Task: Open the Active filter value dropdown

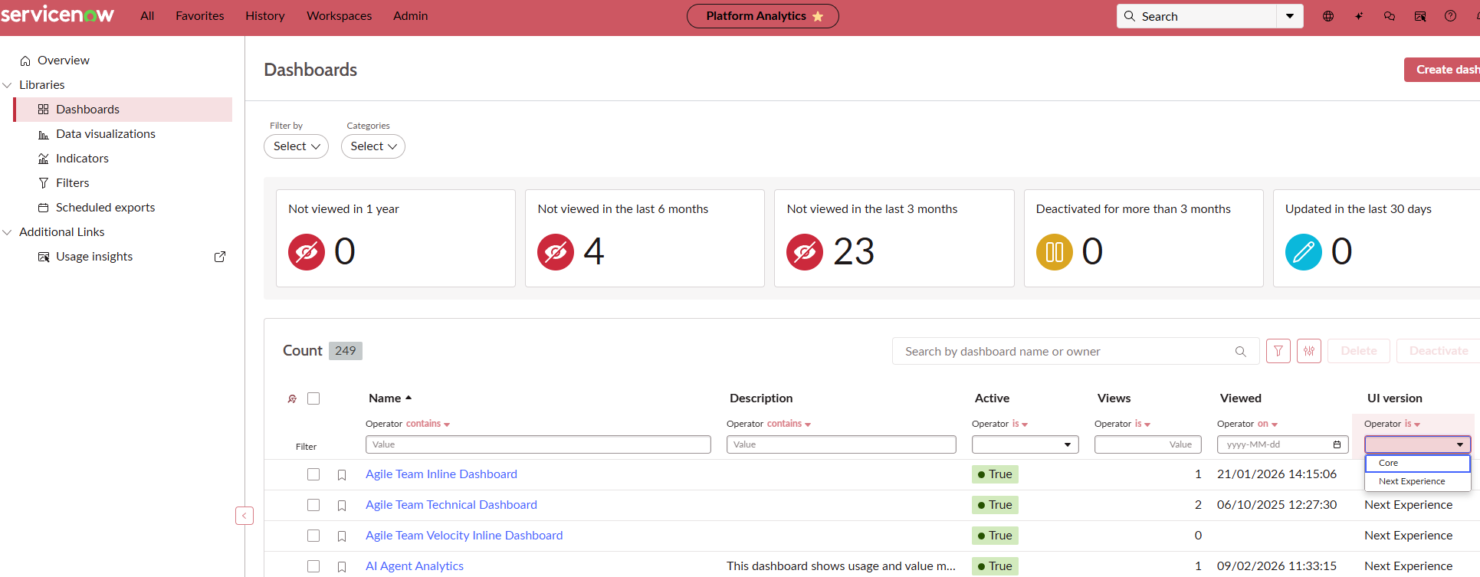Action: tap(1025, 444)
